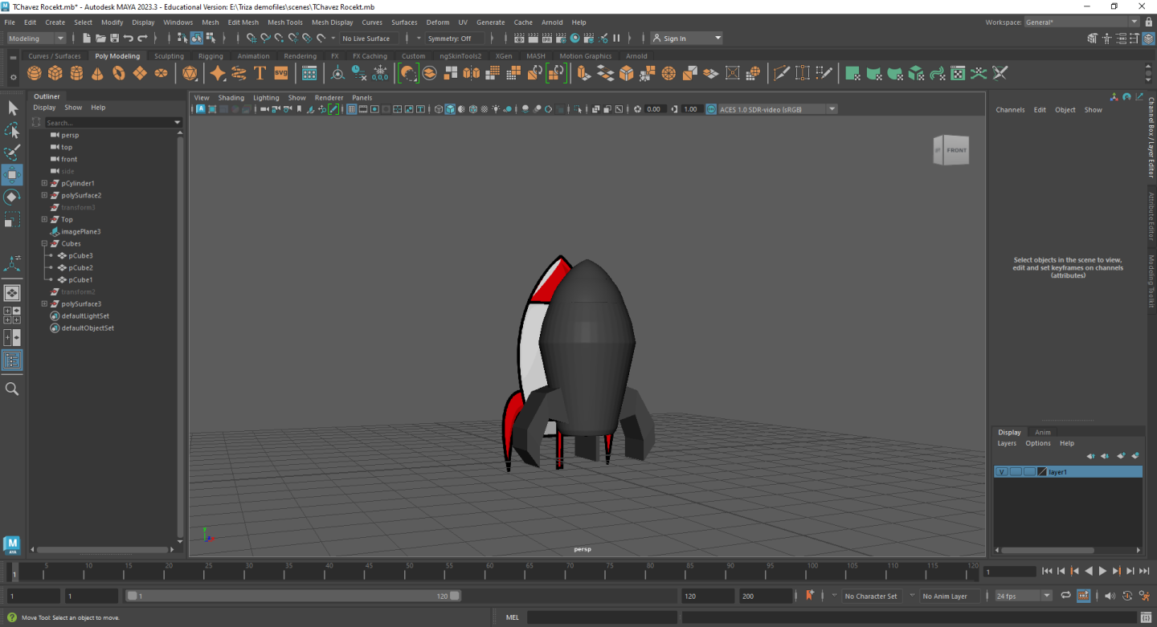This screenshot has height=627, width=1157.
Task: Click the polygon Extrude shelf icon
Action: pyautogui.click(x=584, y=73)
